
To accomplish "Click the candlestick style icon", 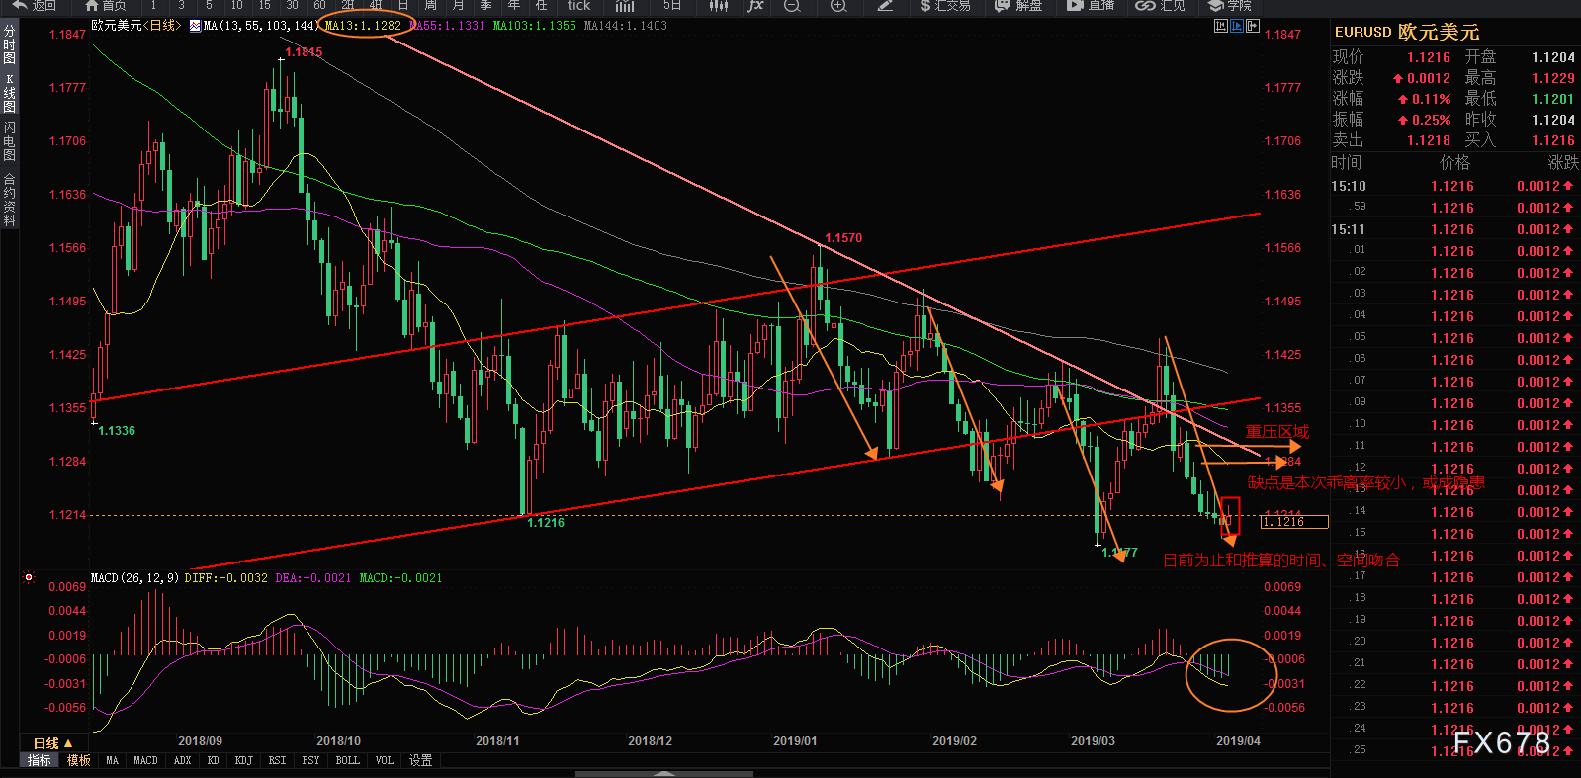I will coord(719,5).
